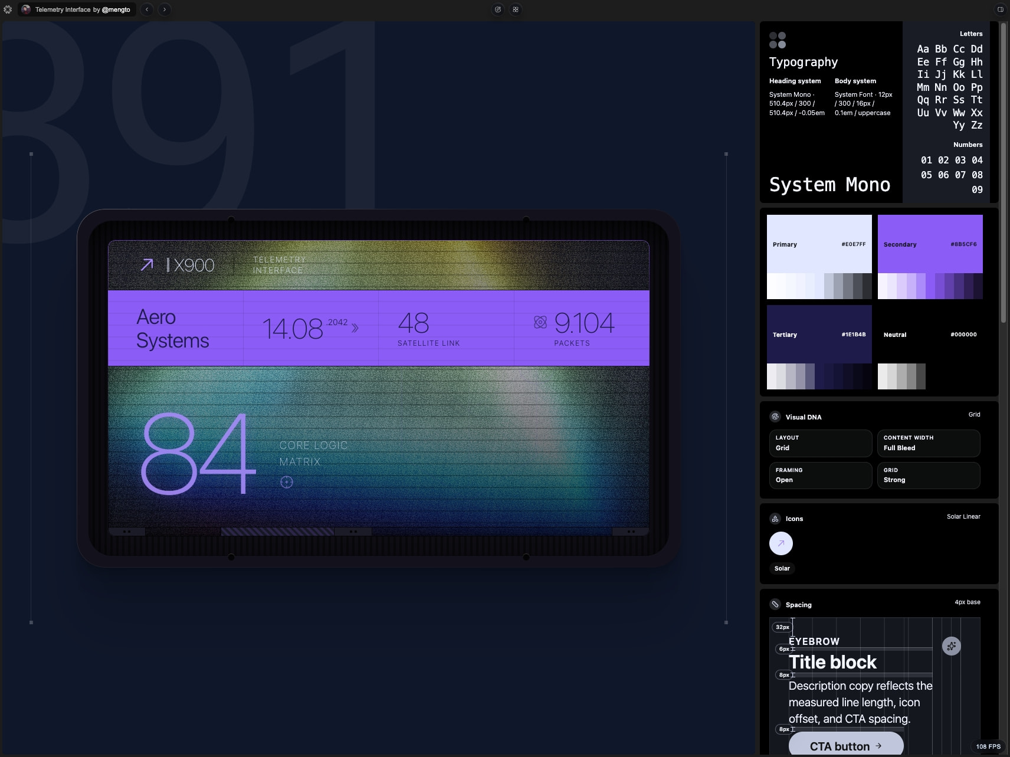Click the Numbers heading in typography panel
This screenshot has height=757, width=1010.
pos(968,145)
